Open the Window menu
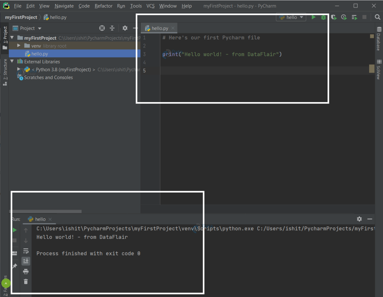 (x=168, y=6)
